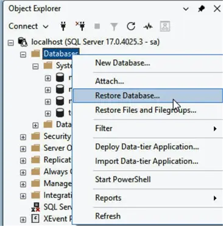Viewport: 223px width, 226px height.
Task: Select Restore Database... menu entry
Action: 148,95
